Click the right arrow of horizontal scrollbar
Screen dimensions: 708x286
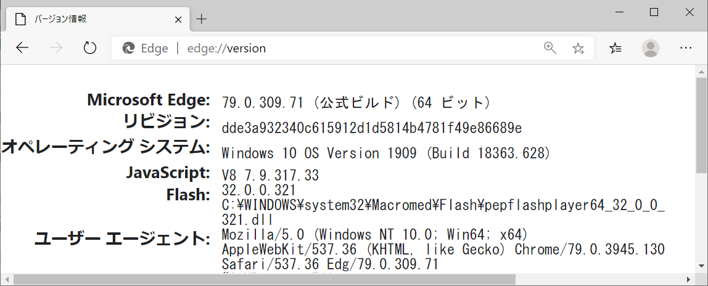(x=689, y=279)
